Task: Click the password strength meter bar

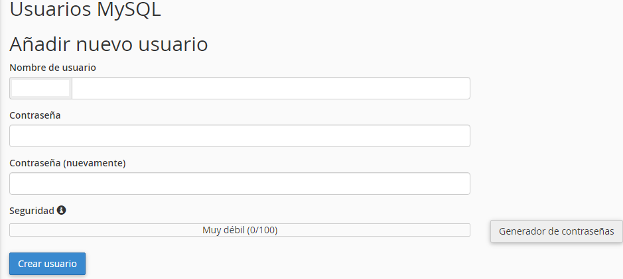Action: [x=240, y=230]
